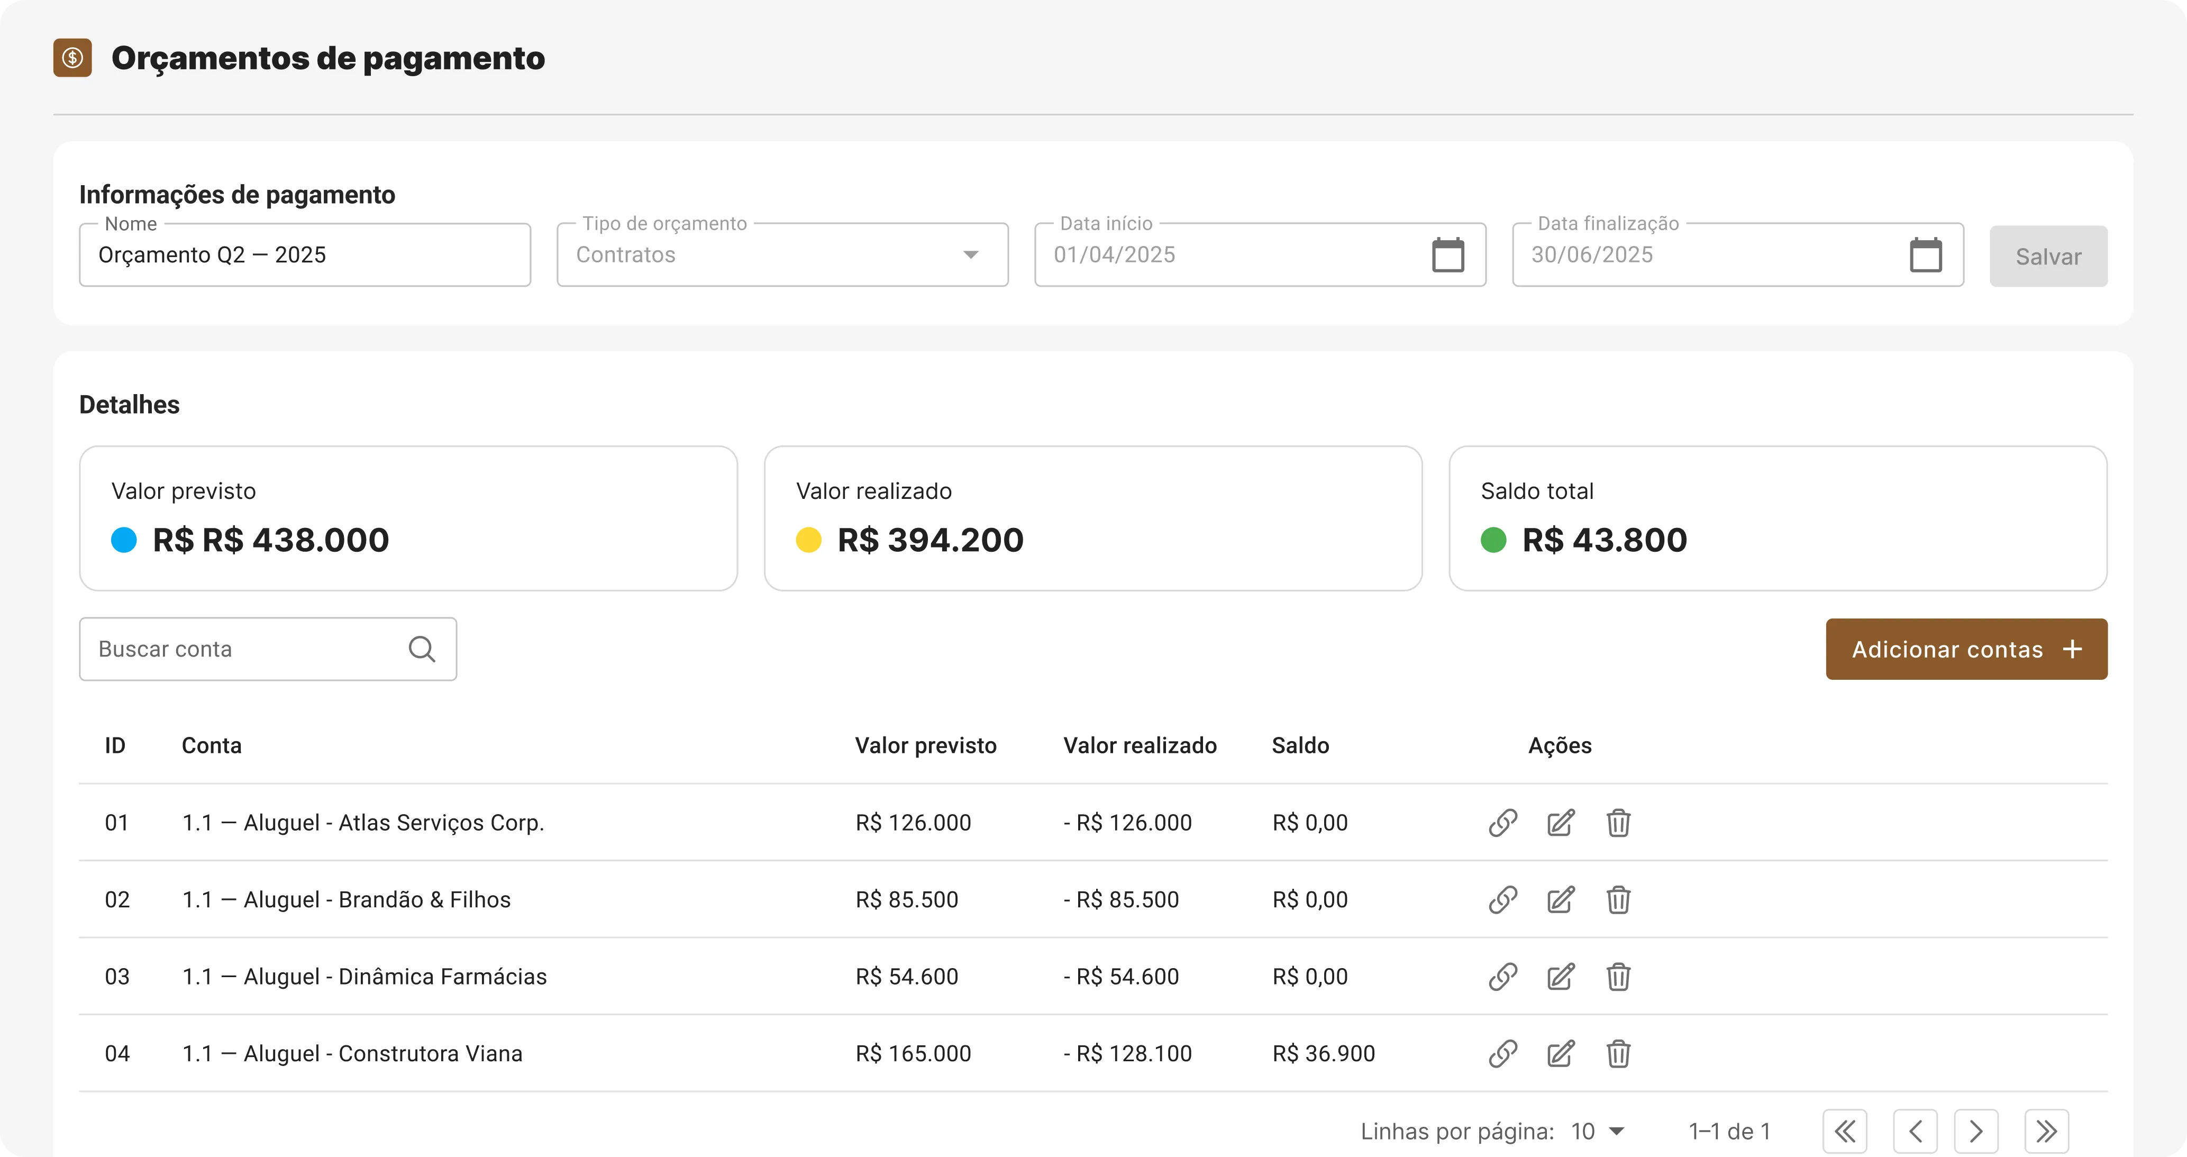Open the Data finalização calendar picker

click(1926, 254)
